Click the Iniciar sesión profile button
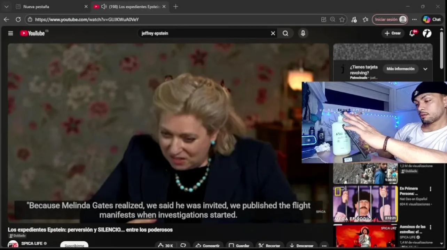The image size is (447, 250). pyautogui.click(x=390, y=19)
